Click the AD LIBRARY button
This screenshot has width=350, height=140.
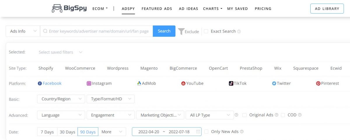327,9
